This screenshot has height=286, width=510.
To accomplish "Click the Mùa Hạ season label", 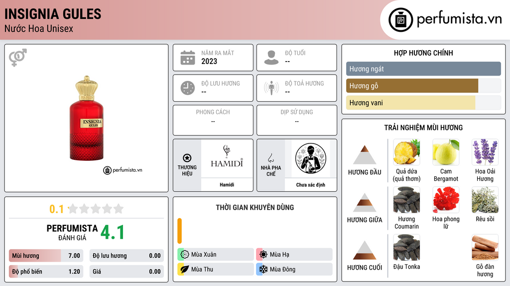I will pos(279,255).
